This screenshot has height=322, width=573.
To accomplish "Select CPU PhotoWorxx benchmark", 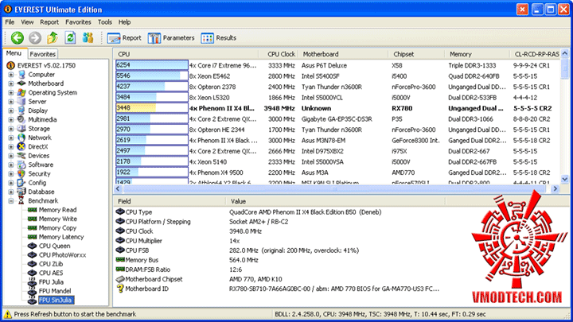I will pyautogui.click(x=63, y=255).
